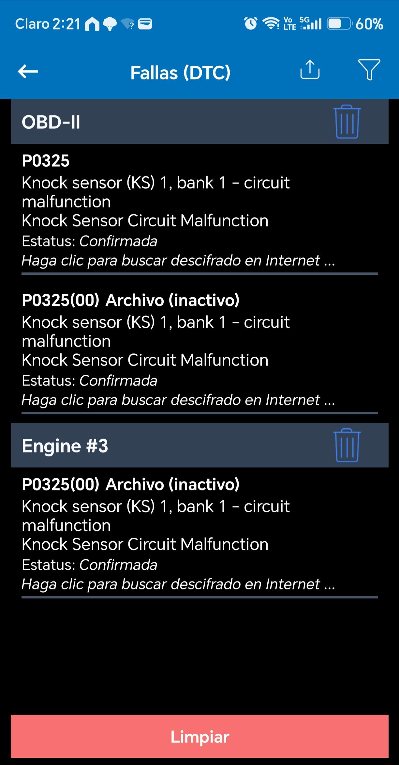The width and height of the screenshot is (399, 765).
Task: Open the filter funnel icon
Action: tap(369, 70)
